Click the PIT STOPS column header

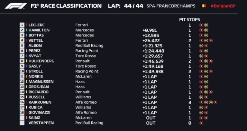pos(189,20)
